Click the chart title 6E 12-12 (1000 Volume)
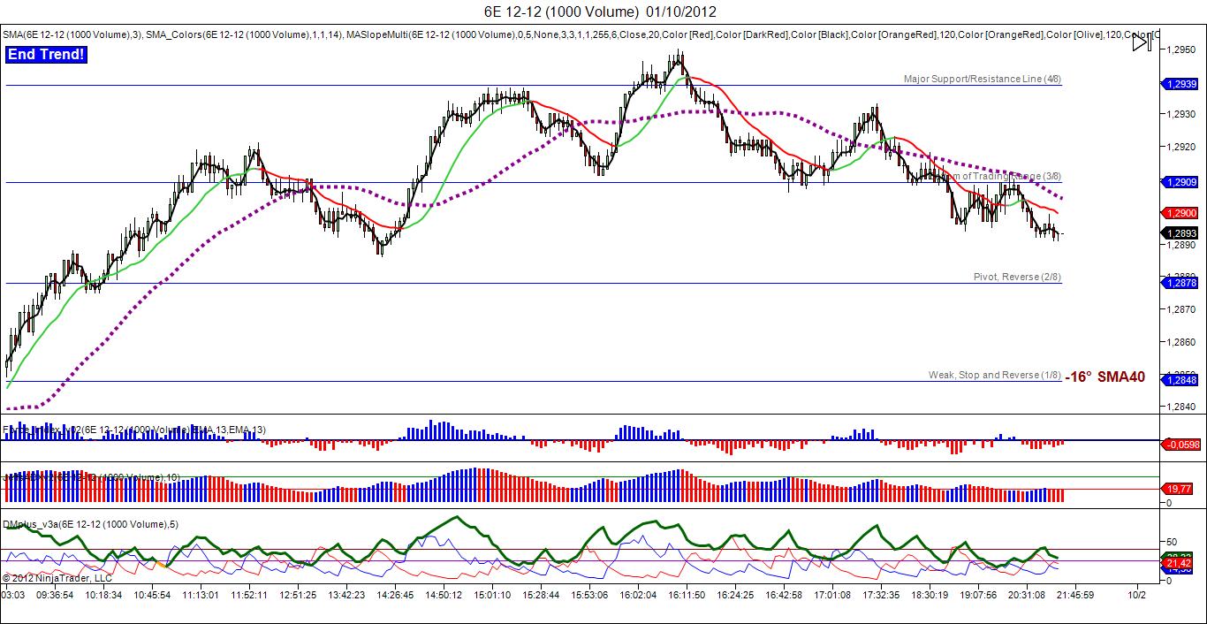Screen dimensions: 1207x624 click(561, 11)
